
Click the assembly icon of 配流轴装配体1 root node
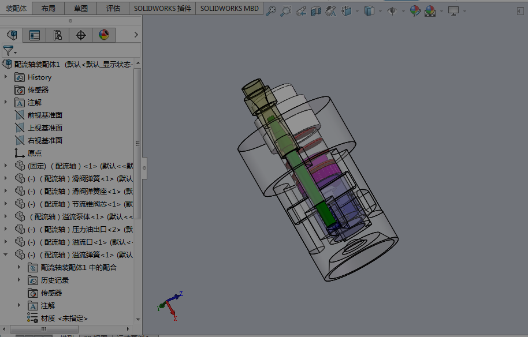click(7, 64)
